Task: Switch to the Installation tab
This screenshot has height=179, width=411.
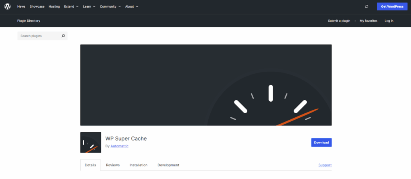Action: coord(138,165)
